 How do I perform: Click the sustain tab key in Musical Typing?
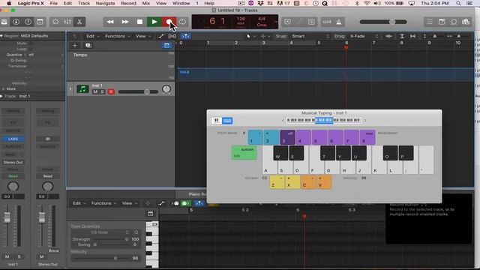coord(244,152)
